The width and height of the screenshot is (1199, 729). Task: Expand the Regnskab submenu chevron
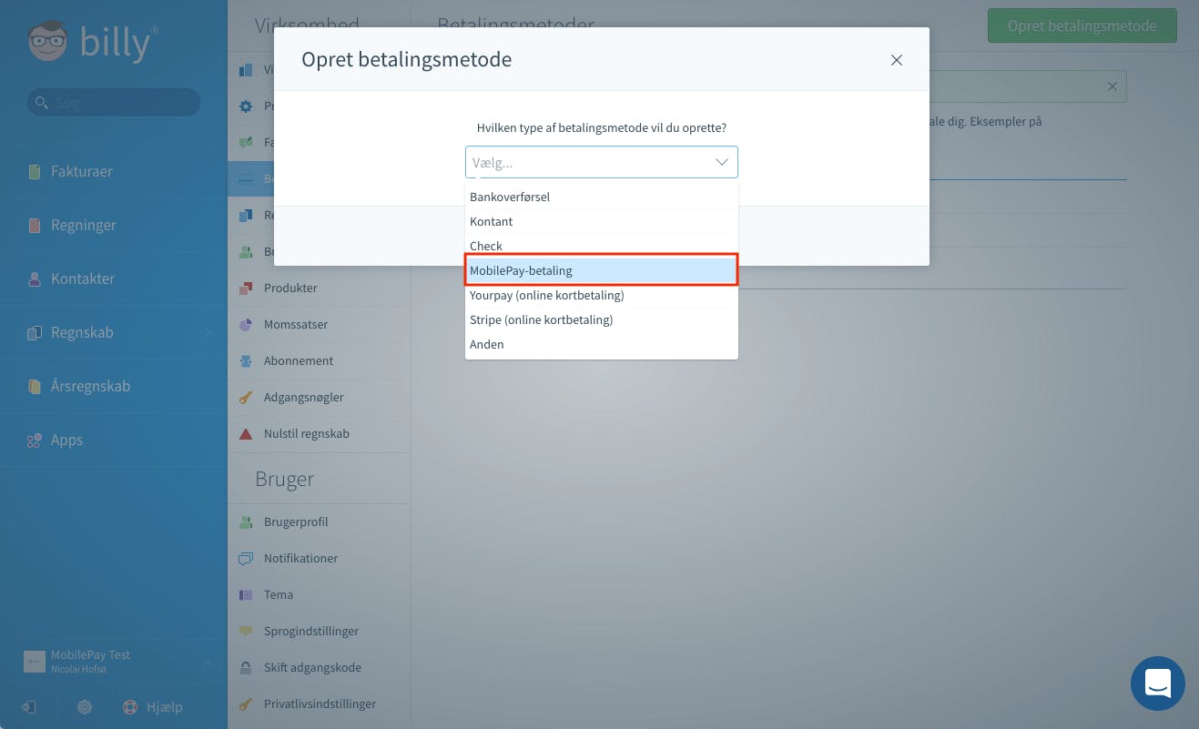208,333
